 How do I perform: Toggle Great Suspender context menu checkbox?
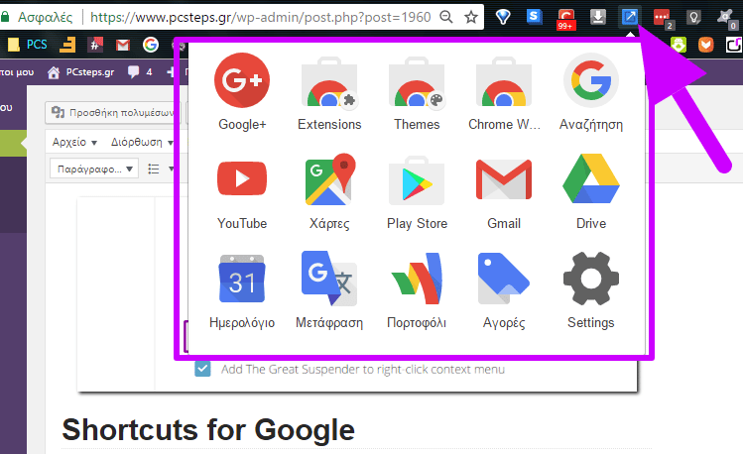click(202, 369)
